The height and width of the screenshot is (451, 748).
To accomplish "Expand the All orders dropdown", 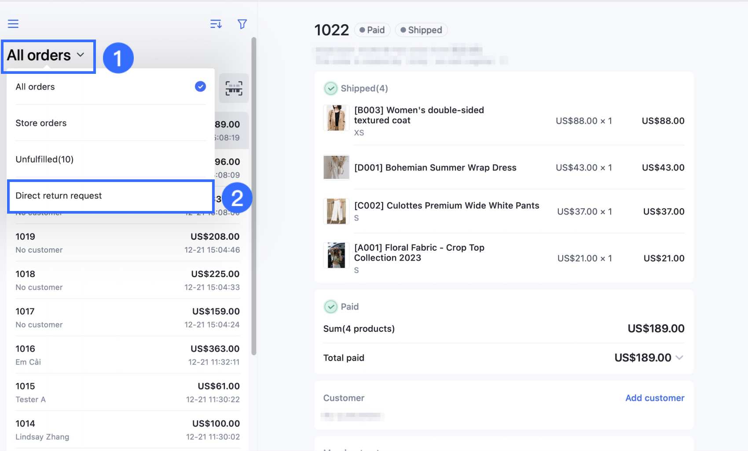I will pyautogui.click(x=46, y=55).
